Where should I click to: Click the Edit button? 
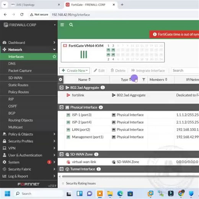click(99, 70)
